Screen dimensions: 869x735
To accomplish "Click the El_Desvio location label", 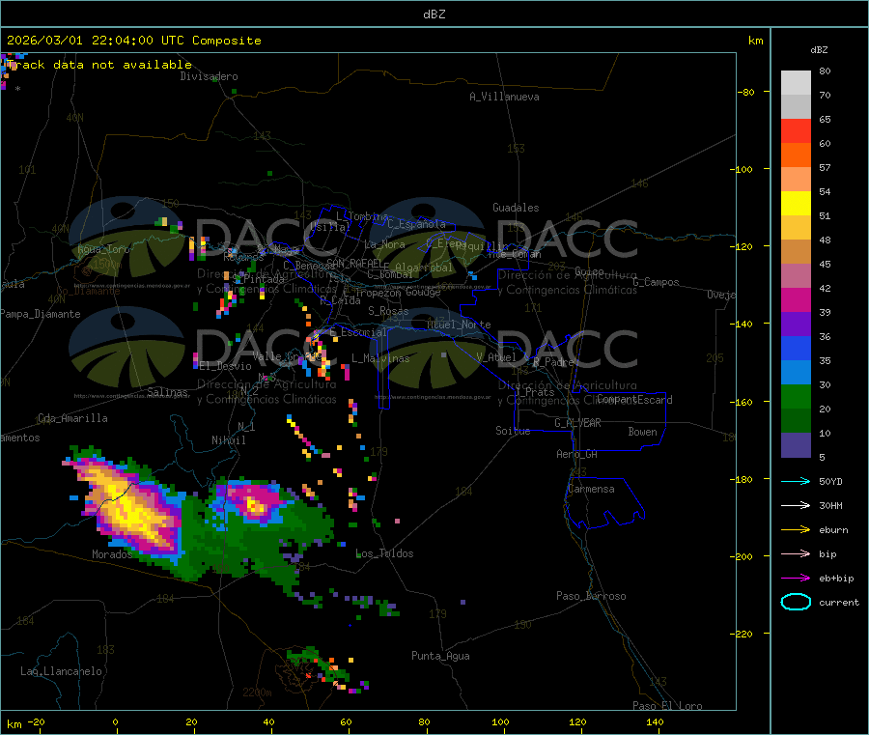I will [x=226, y=366].
